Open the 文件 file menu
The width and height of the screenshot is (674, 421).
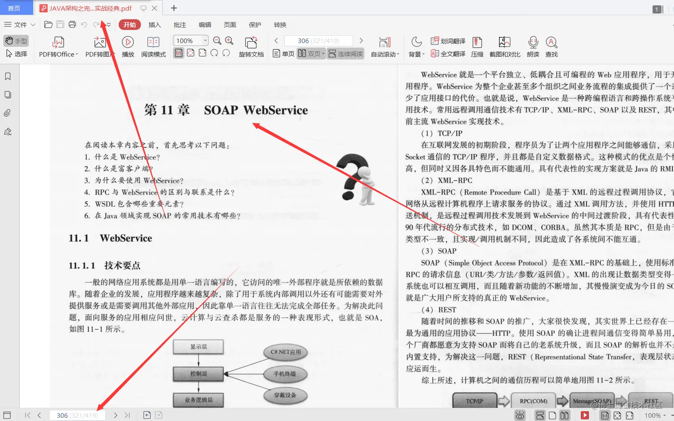19,25
